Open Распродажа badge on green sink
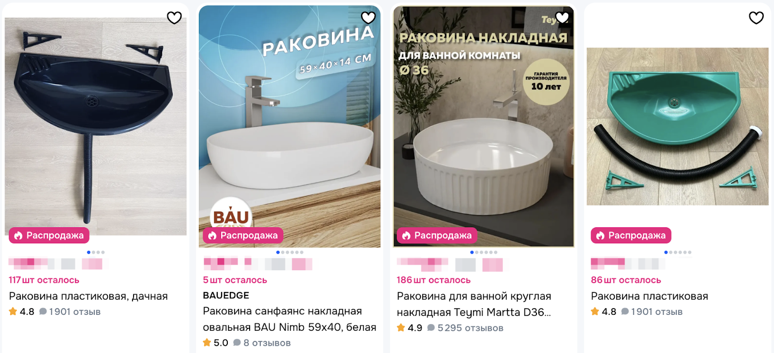 [x=631, y=235]
